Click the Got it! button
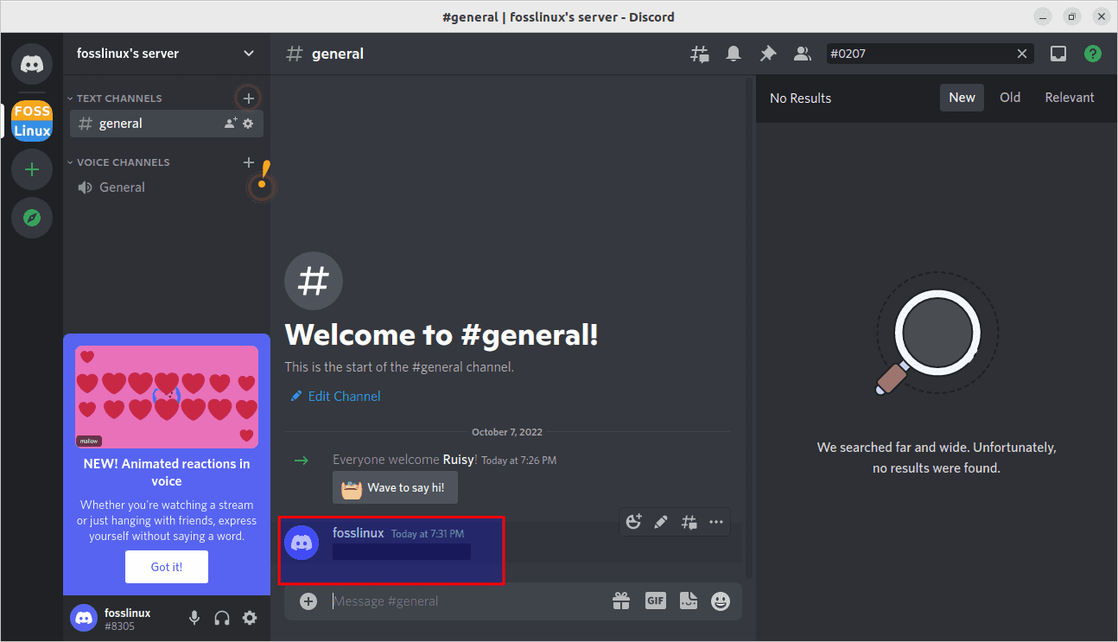 (167, 567)
